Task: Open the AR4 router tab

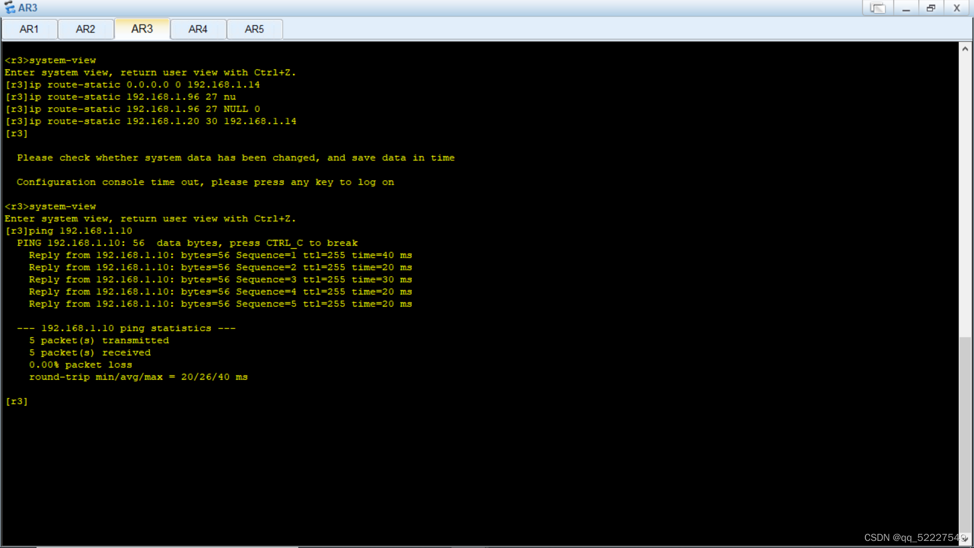Action: coord(198,29)
